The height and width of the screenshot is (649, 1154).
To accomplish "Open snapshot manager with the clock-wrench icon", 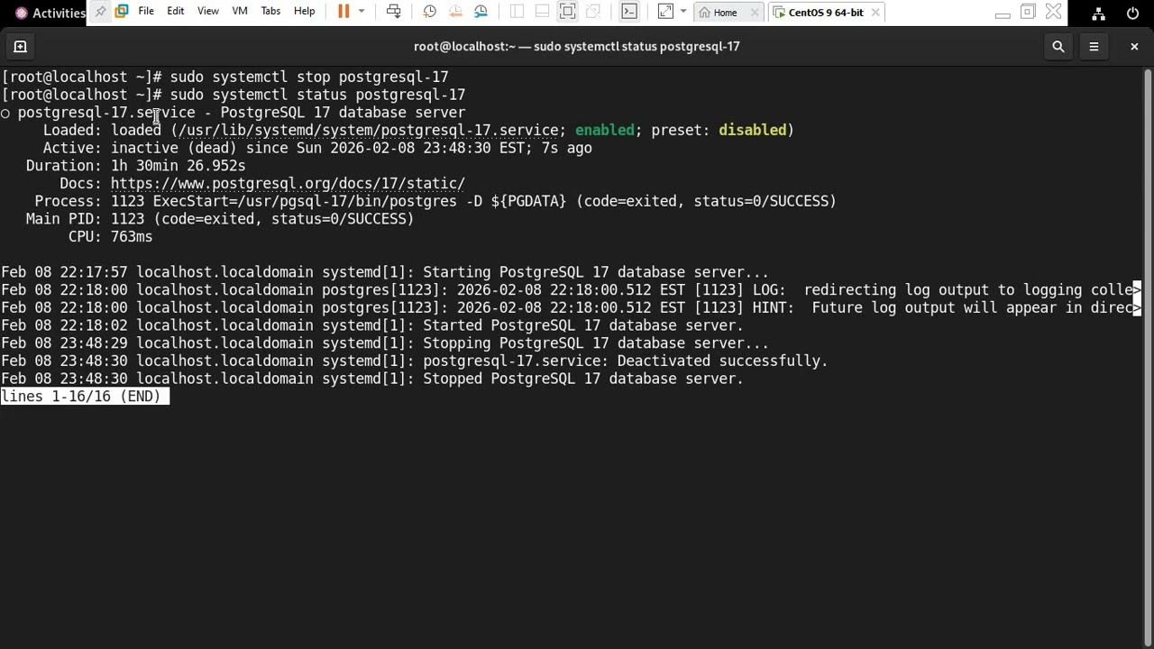I will pyautogui.click(x=481, y=12).
